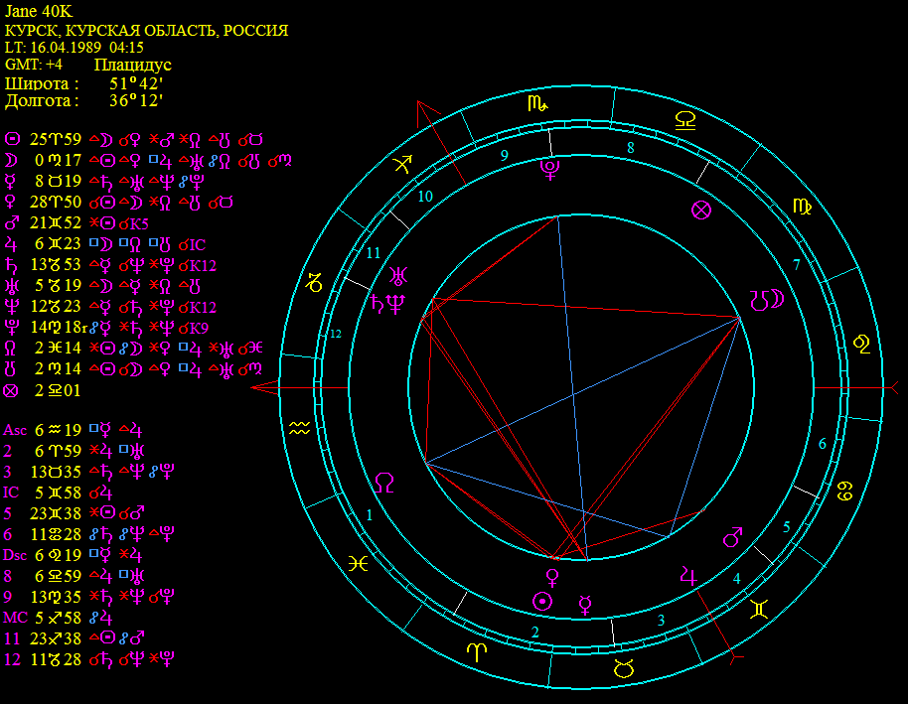The height and width of the screenshot is (704, 908).
Task: Click the Scorpio sign on the outer ring
Action: pos(536,102)
